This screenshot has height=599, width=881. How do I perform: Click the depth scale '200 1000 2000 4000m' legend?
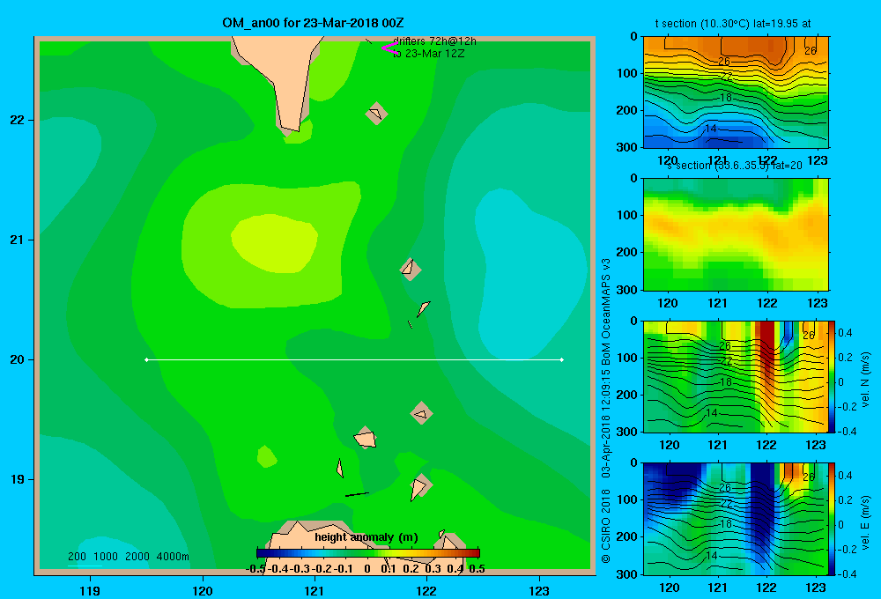coord(128,557)
